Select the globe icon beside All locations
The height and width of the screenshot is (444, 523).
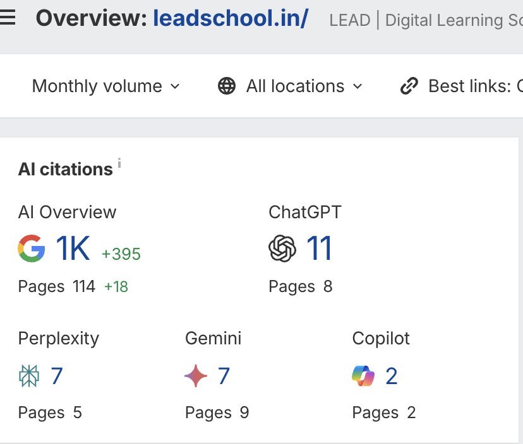point(227,86)
